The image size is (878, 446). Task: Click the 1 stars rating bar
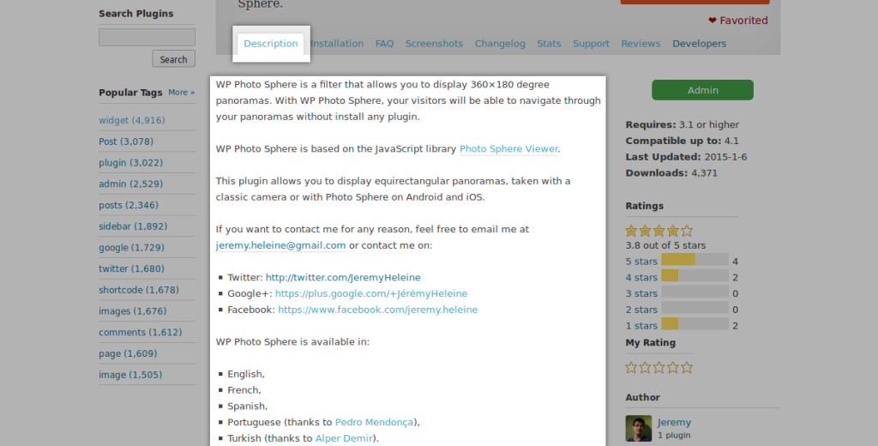pos(695,324)
